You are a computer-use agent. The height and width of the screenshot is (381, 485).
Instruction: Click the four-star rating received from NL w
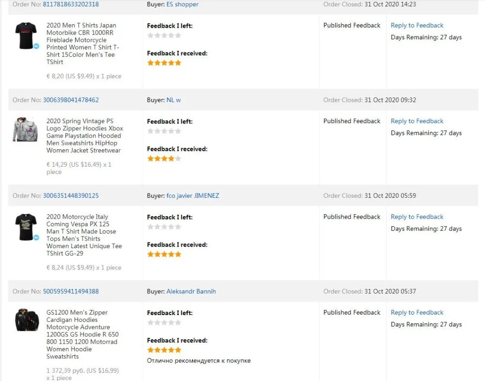pyautogui.click(x=164, y=159)
